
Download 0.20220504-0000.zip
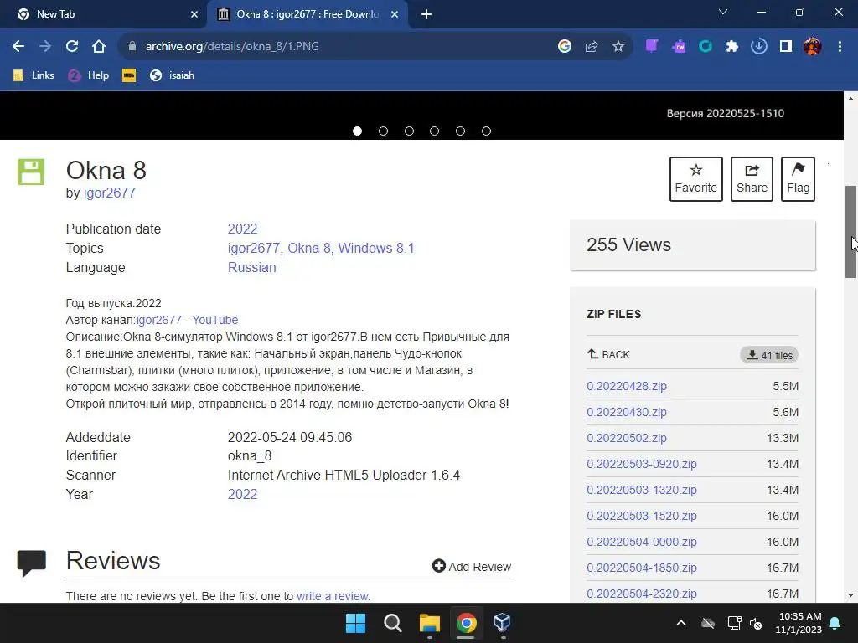[x=642, y=542]
